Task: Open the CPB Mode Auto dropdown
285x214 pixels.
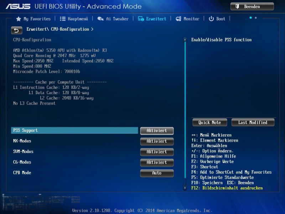Action: [157, 173]
